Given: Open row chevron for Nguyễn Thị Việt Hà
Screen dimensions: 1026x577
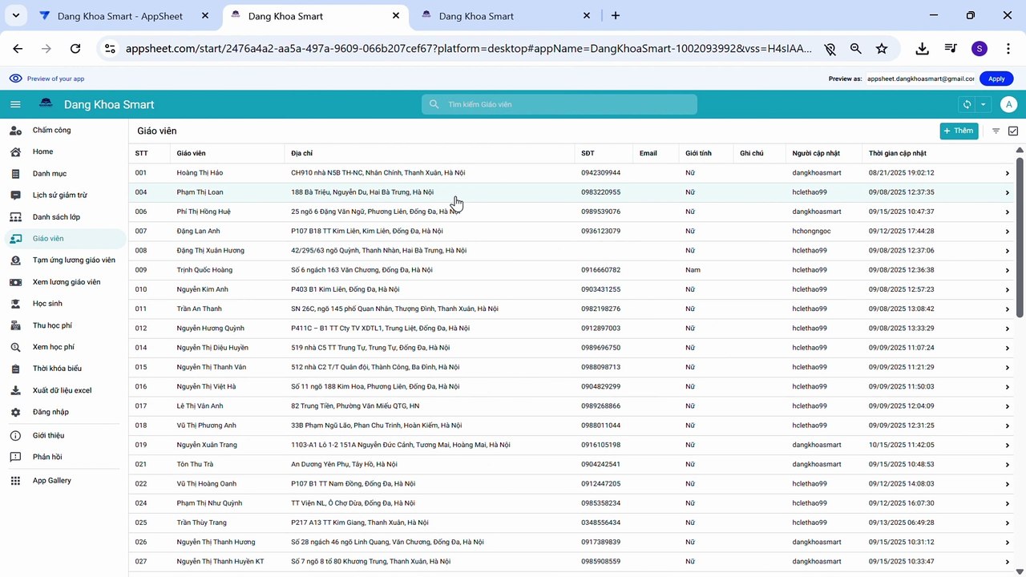Looking at the screenshot, I should 1008,386.
